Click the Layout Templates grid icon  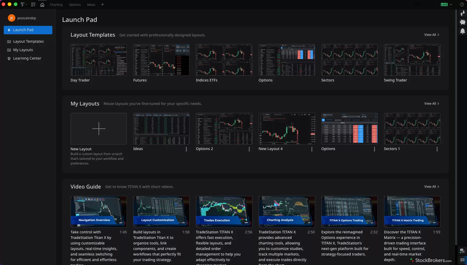pyautogui.click(x=9, y=42)
